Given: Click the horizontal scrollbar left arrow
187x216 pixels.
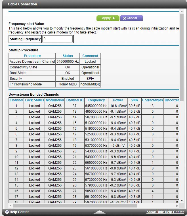Looking at the screenshot, I should pyautogui.click(x=10, y=205).
